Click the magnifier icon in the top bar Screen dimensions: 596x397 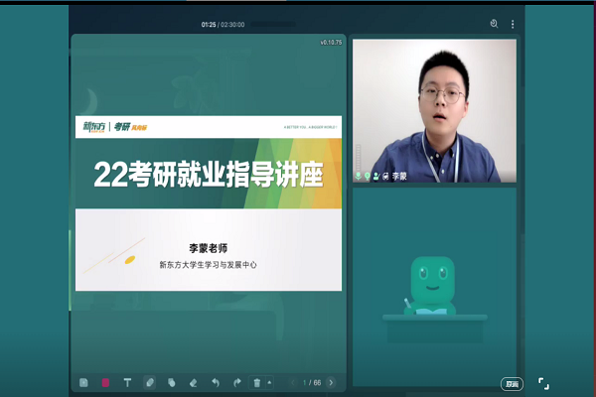click(x=494, y=24)
